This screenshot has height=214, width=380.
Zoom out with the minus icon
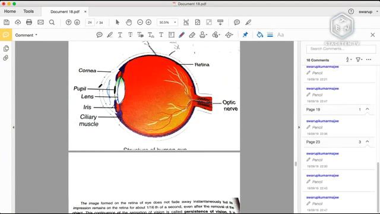coord(140,23)
